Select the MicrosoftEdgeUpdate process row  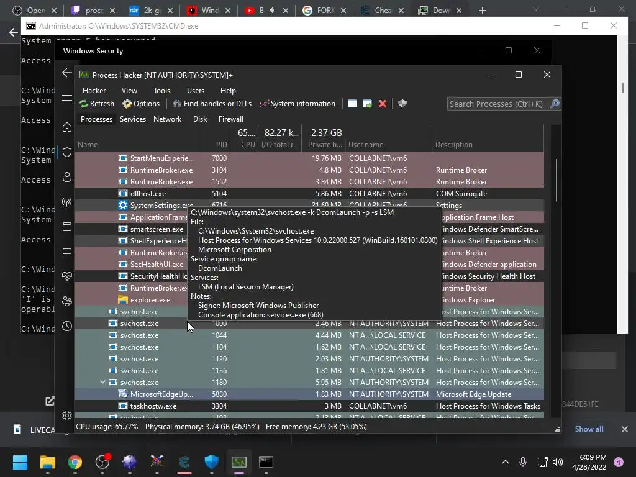point(309,394)
